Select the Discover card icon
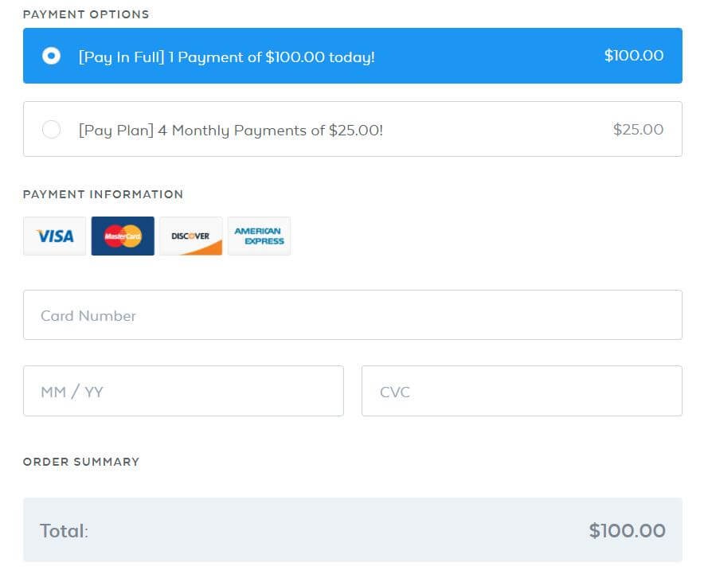 coord(191,236)
